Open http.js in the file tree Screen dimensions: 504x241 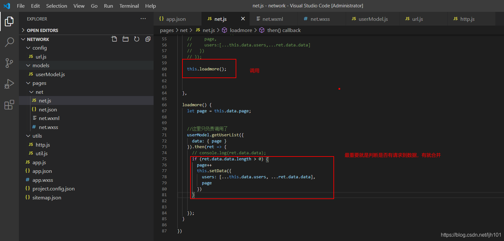87,145
